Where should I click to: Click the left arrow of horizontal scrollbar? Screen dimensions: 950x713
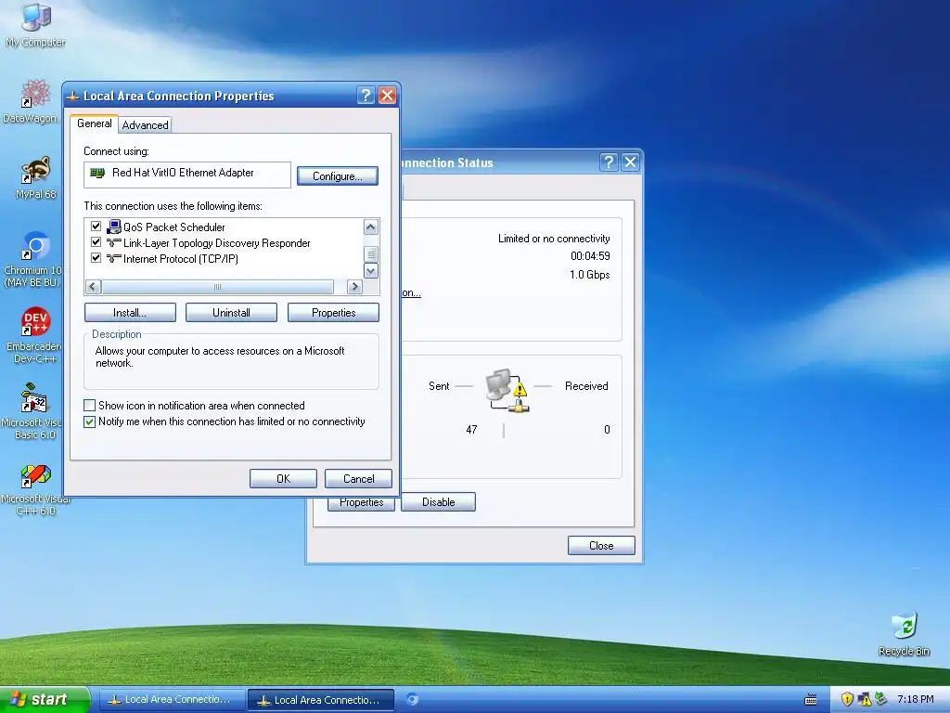click(94, 286)
